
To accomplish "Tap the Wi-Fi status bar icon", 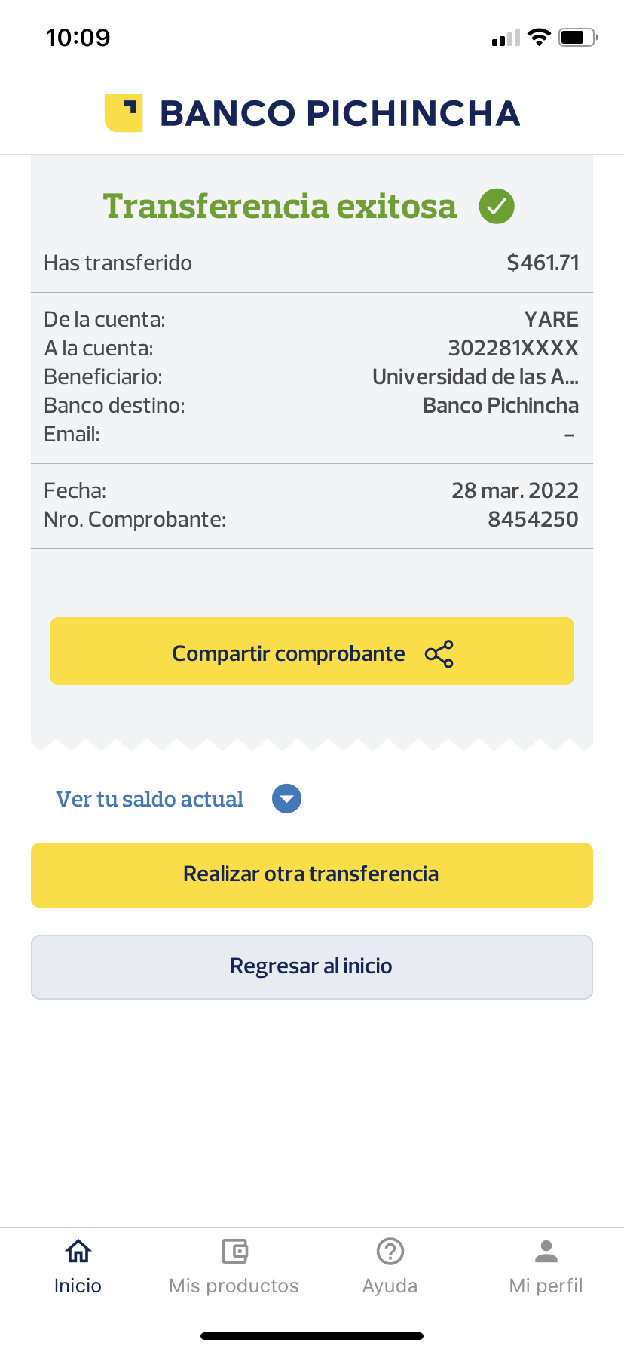I will 539,37.
